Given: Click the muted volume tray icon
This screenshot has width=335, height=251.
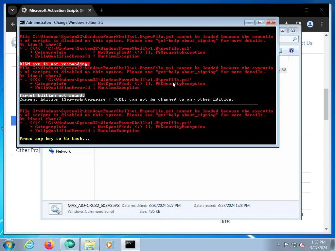Looking at the screenshot, I should (x=302, y=245).
